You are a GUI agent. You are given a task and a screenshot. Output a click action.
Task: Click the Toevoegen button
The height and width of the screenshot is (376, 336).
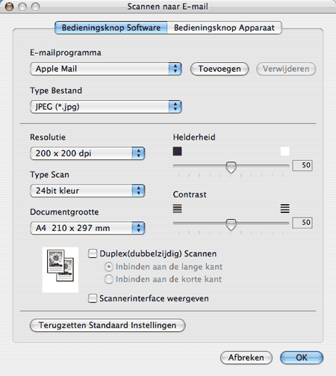[x=220, y=69]
